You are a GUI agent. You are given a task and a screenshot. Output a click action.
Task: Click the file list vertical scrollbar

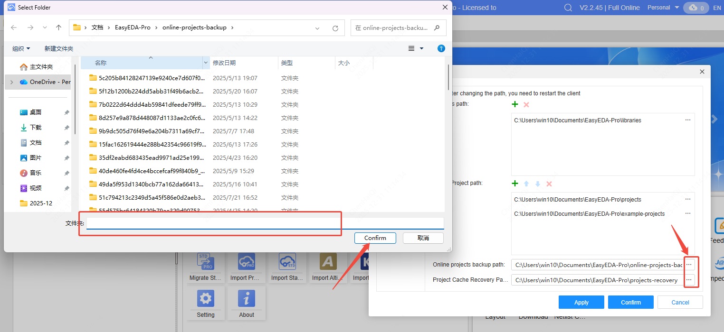(x=448, y=77)
